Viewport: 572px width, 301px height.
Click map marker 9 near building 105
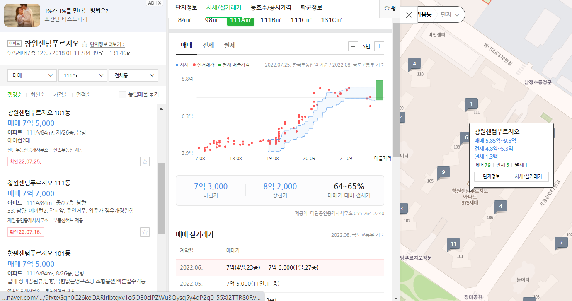click(443, 172)
